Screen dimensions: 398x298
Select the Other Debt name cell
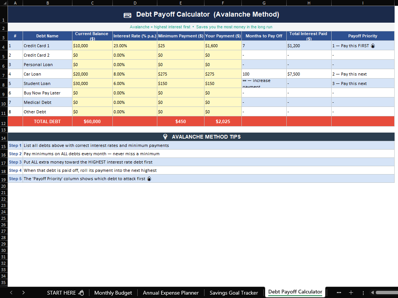[48, 111]
